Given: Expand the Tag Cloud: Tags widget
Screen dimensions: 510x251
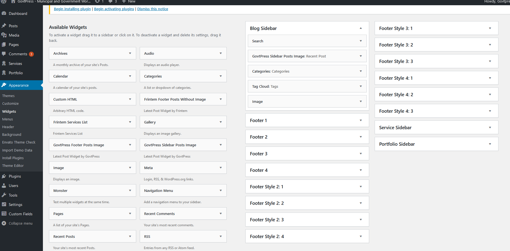Looking at the screenshot, I should point(361,86).
